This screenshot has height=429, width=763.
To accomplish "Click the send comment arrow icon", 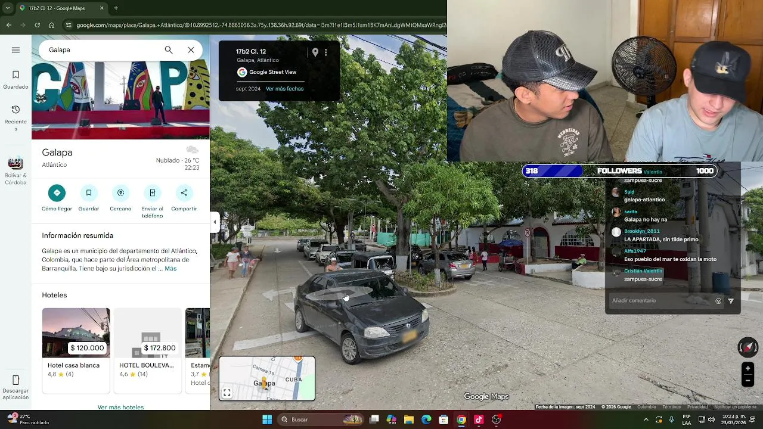I will click(731, 301).
